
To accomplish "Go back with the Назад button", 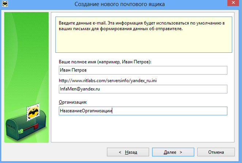I will 128,152.
